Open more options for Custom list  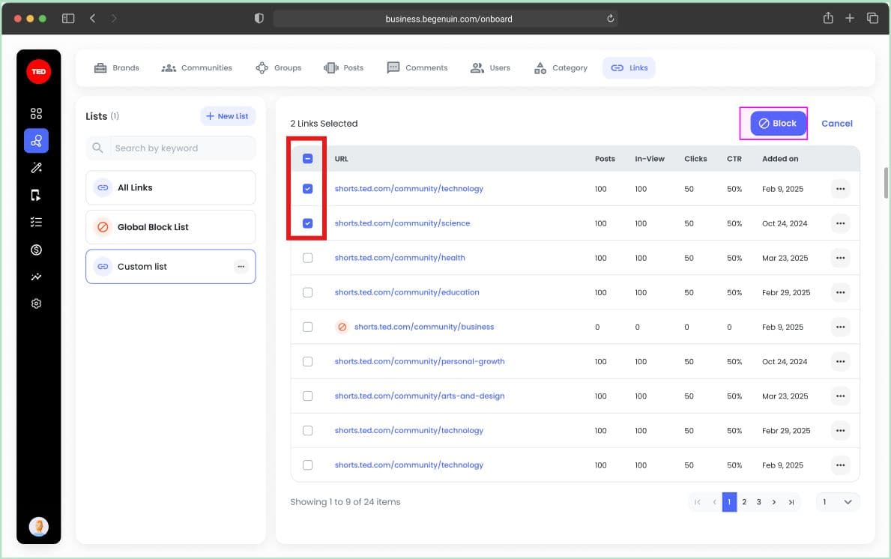tap(241, 267)
